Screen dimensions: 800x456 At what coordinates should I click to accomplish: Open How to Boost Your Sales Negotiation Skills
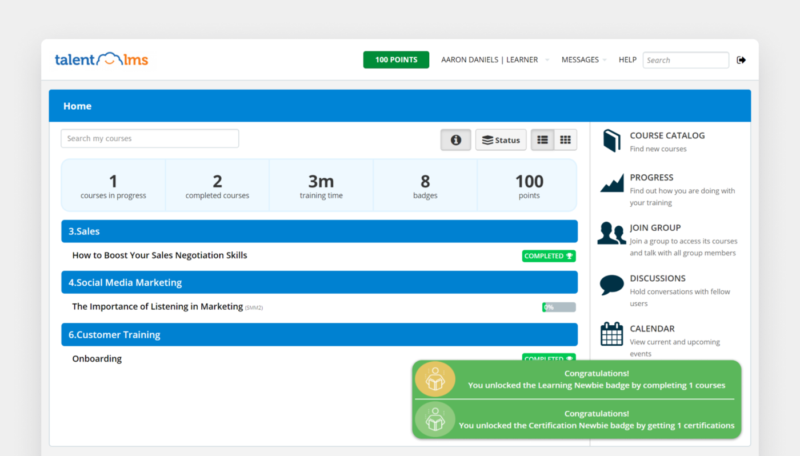[159, 255]
